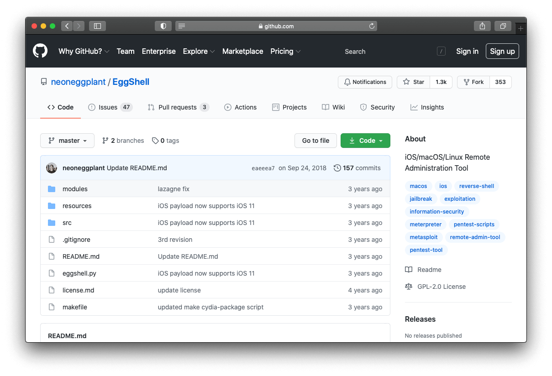This screenshot has height=376, width=552.
Task: Open the Security tab
Action: [378, 107]
